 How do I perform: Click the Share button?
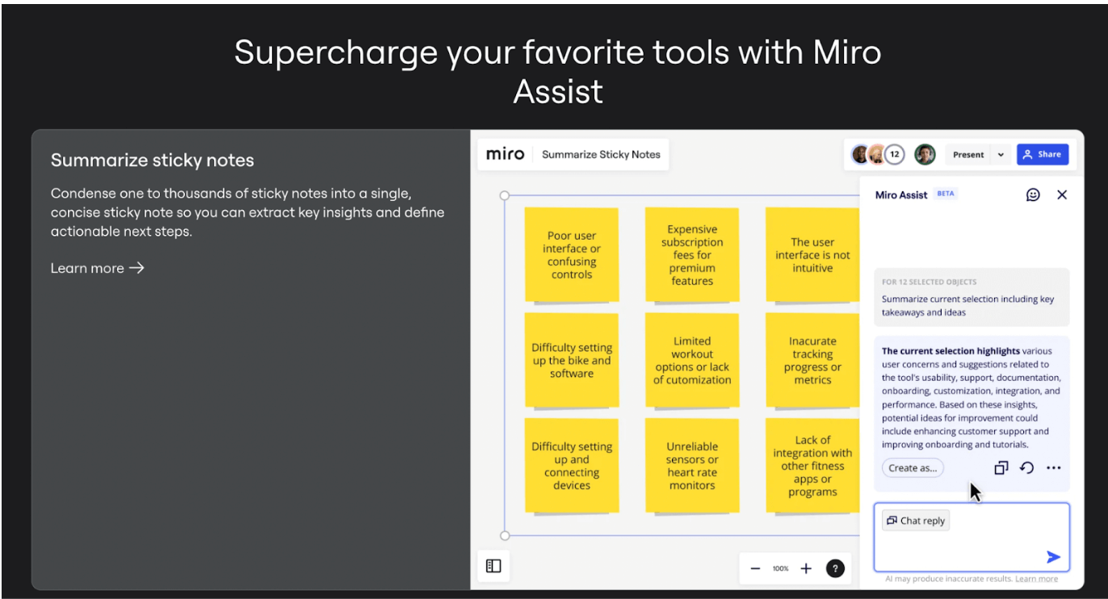click(x=1042, y=154)
